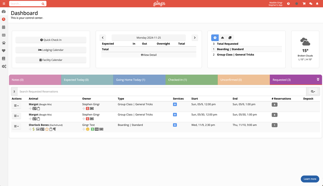Image resolution: width=323 pixels, height=186 pixels.
Task: Select the clock icon above Total Requested
Action: click(215, 37)
